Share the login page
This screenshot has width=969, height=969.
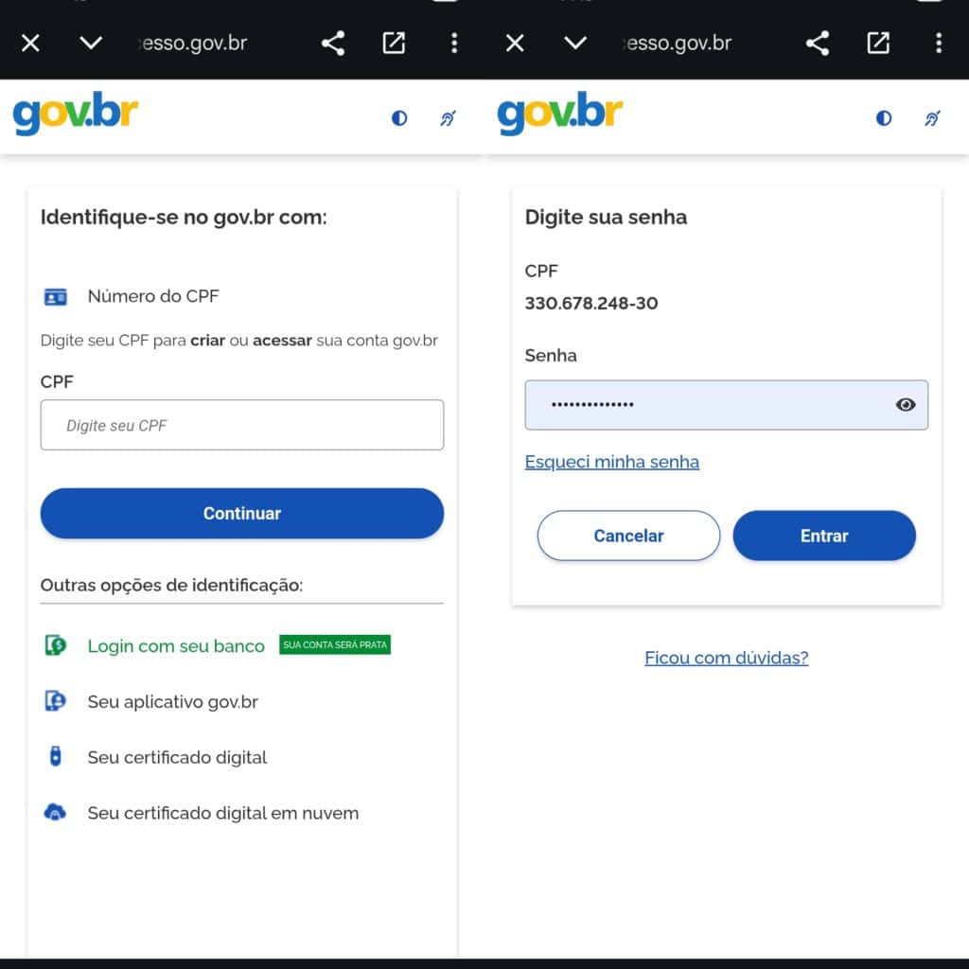point(332,43)
